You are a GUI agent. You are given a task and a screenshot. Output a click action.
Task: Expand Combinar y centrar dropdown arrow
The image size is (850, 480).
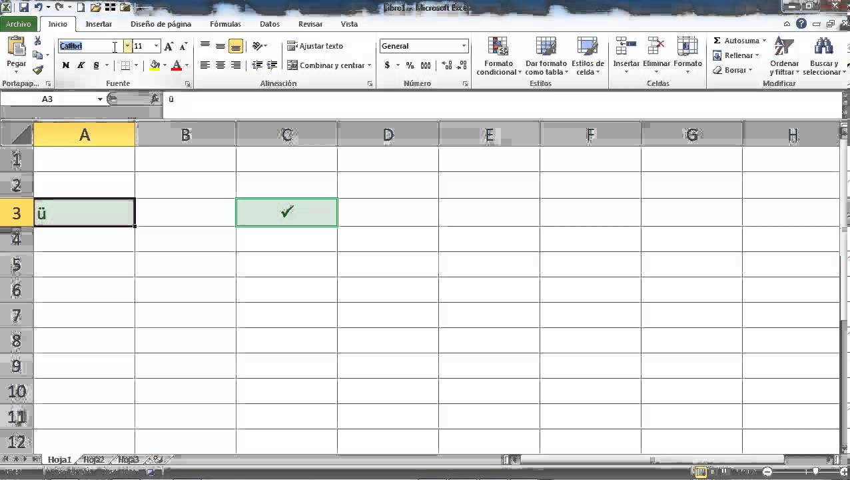click(x=369, y=65)
